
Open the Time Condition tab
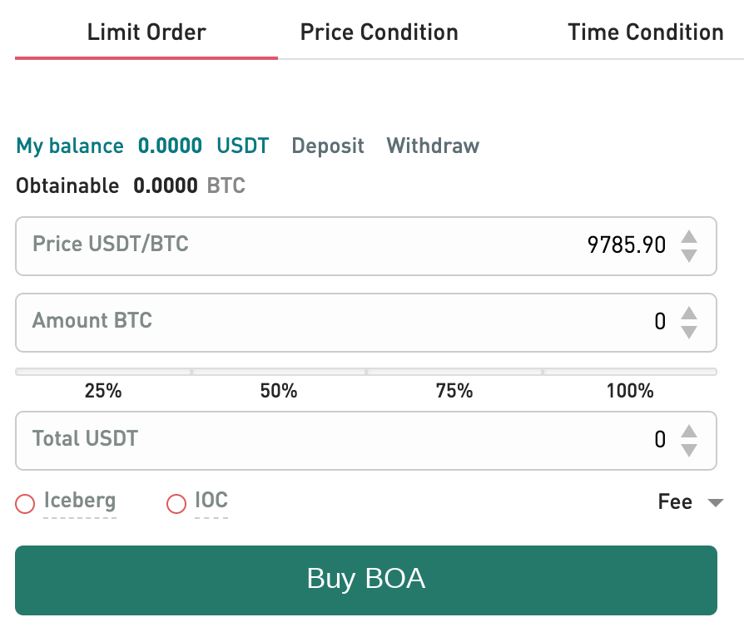(645, 32)
